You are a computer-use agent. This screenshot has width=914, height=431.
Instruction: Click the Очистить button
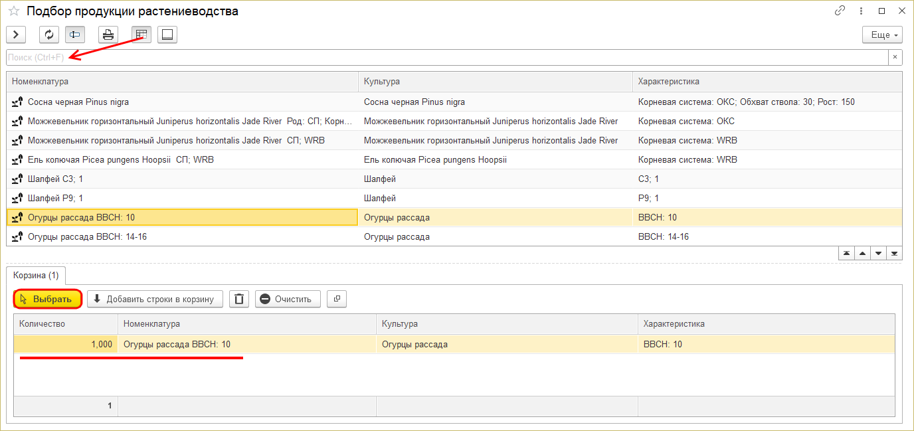288,299
